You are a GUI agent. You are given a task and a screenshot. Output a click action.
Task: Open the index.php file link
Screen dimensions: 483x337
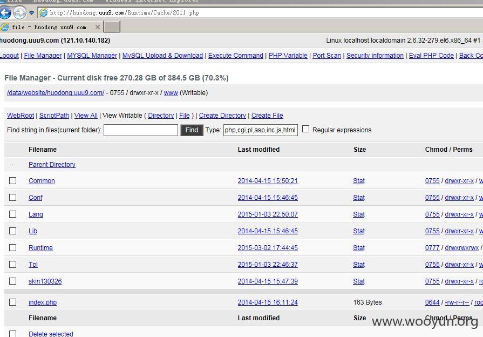click(43, 302)
